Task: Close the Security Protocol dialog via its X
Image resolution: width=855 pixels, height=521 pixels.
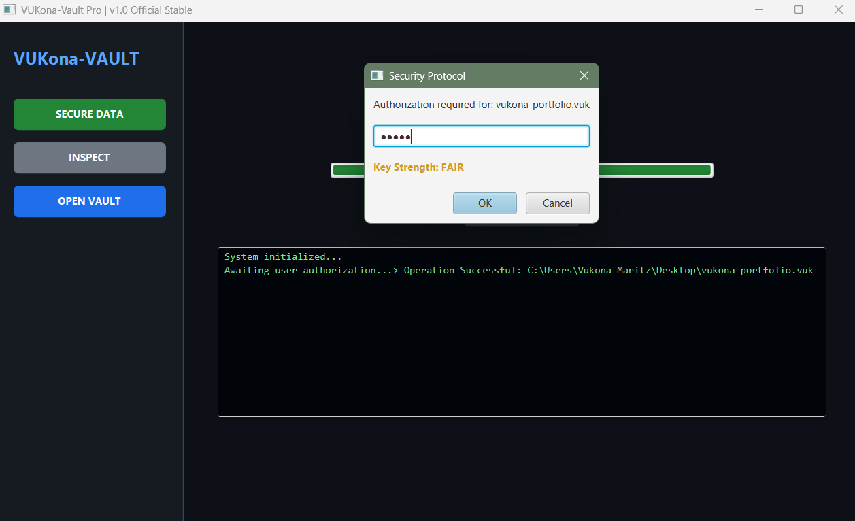Action: (x=584, y=75)
